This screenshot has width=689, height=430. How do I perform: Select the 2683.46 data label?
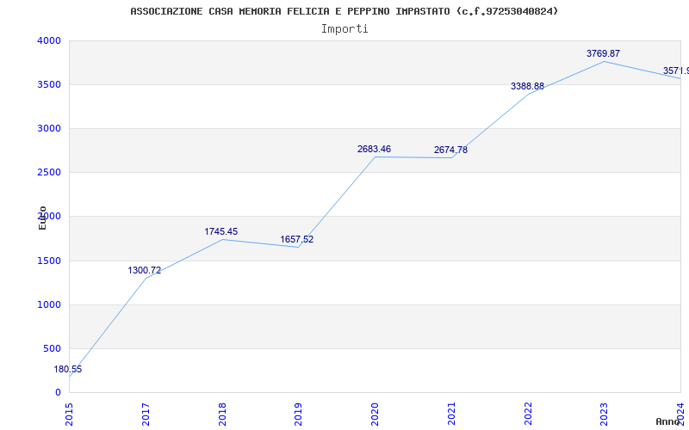(374, 149)
